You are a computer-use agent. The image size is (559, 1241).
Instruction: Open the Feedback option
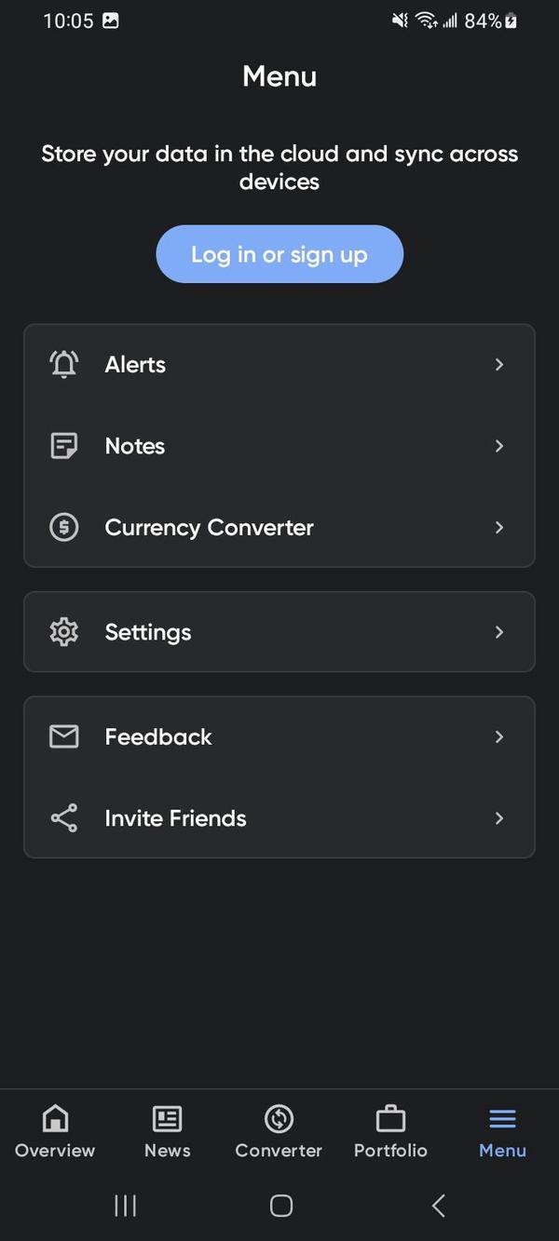[x=279, y=736]
